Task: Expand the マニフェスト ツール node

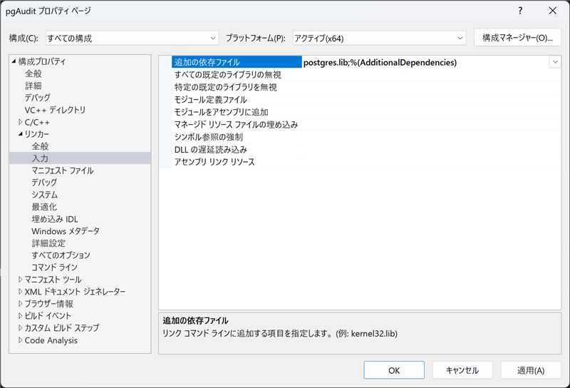Action: [21, 280]
